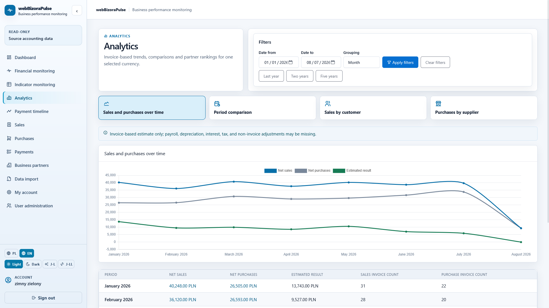
Task: Select the Two years preset
Action: 300,76
